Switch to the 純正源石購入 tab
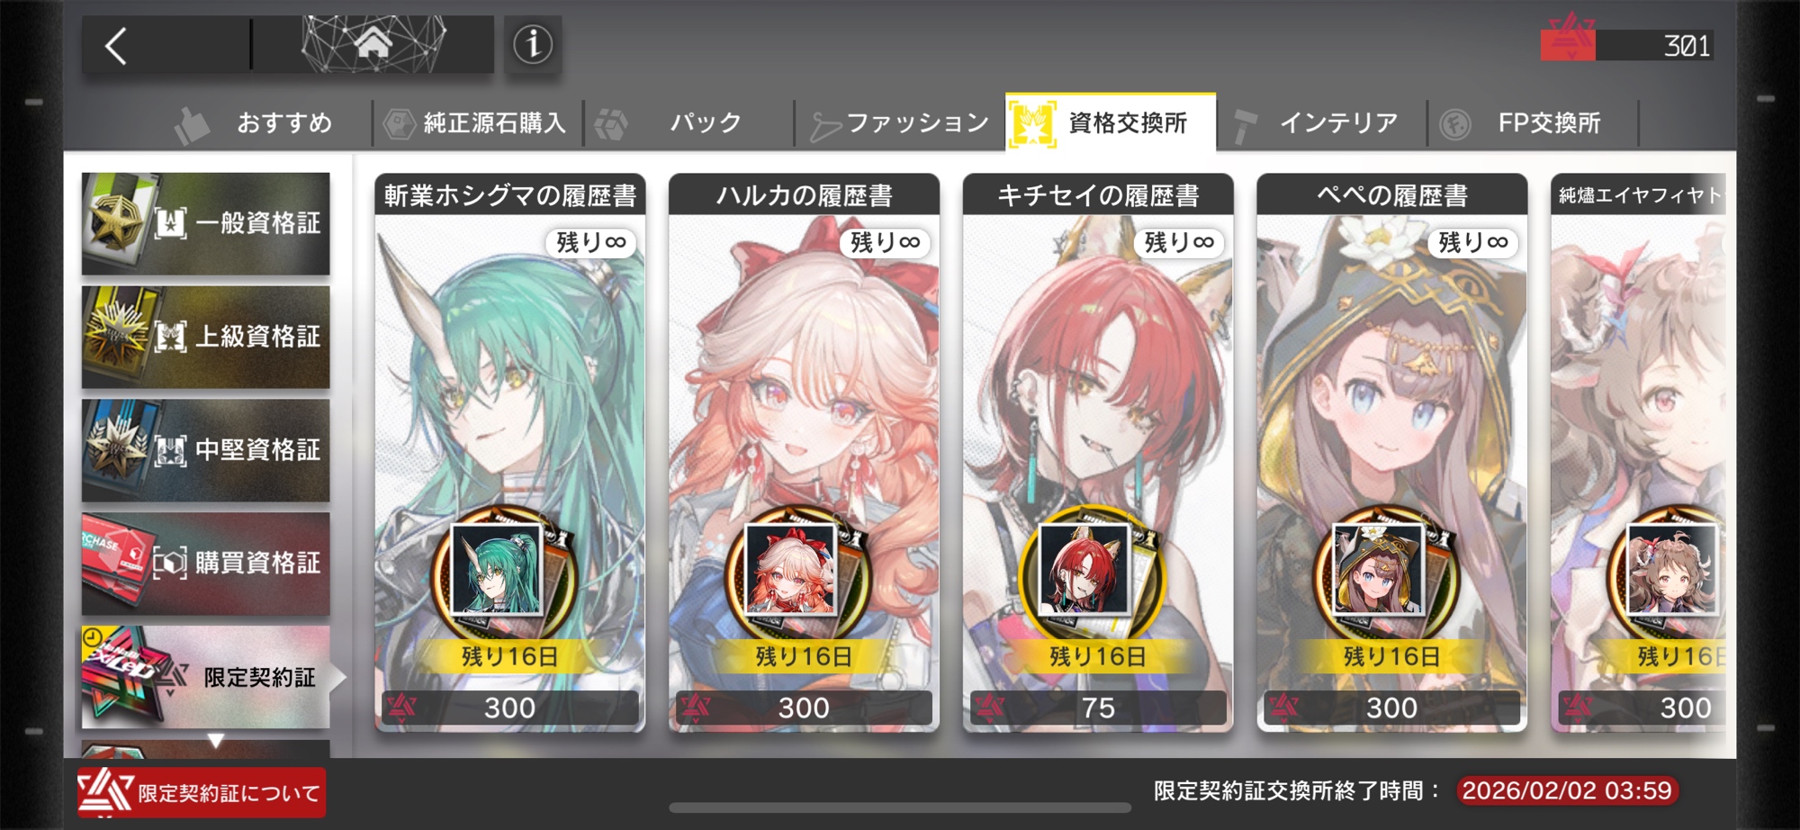Screen dimensions: 1800x830 point(477,122)
